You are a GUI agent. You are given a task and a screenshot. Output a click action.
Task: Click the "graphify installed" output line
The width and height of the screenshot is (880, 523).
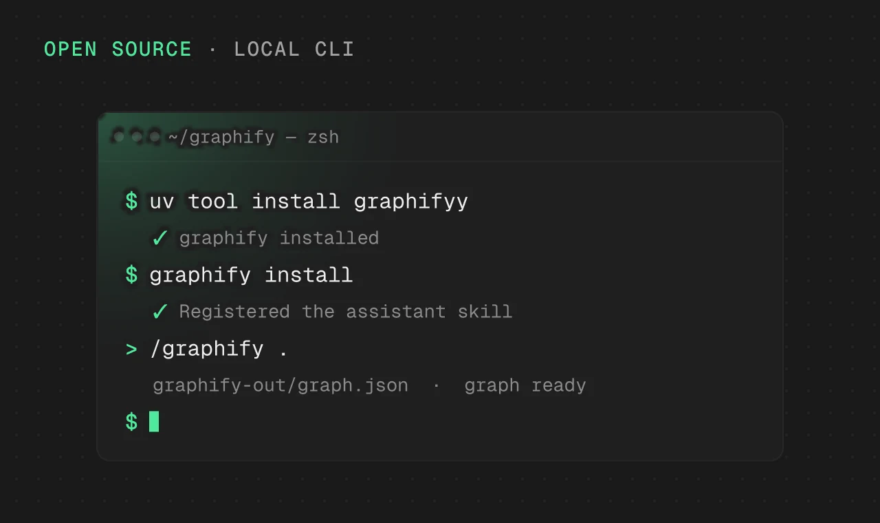pos(279,238)
